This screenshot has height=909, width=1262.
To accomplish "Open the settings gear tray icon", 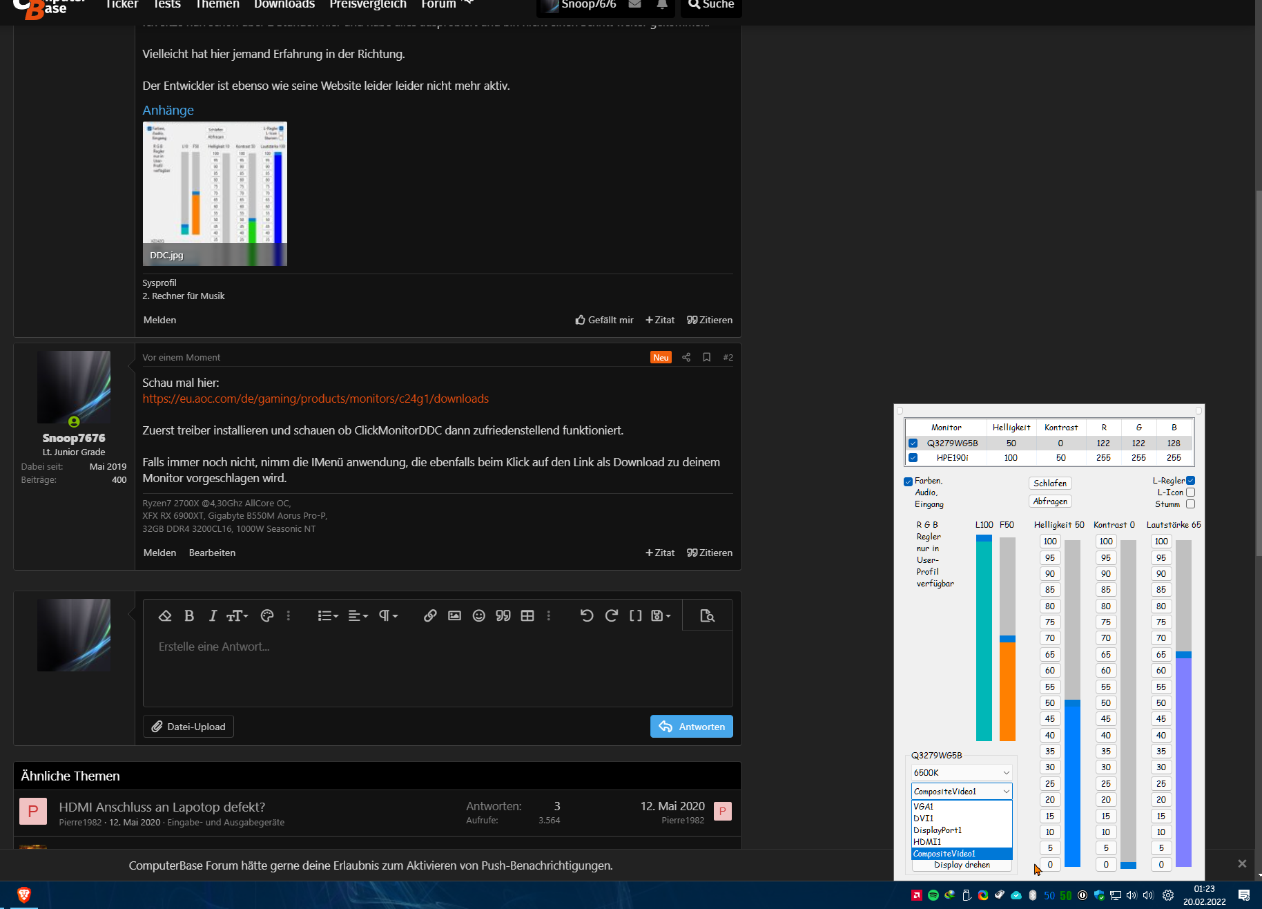I will [x=1168, y=895].
